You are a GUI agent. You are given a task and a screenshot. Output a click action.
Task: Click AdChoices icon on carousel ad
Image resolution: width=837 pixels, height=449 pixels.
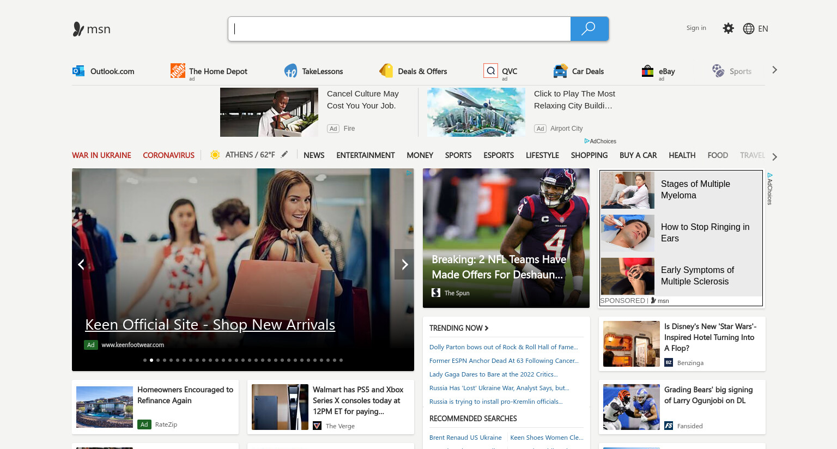[x=409, y=173]
